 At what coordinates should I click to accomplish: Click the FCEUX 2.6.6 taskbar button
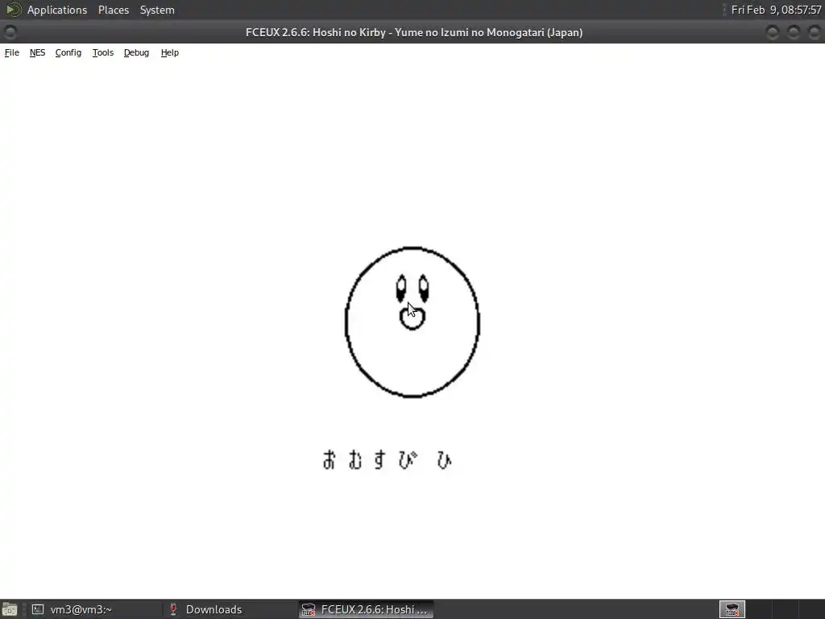(x=367, y=609)
